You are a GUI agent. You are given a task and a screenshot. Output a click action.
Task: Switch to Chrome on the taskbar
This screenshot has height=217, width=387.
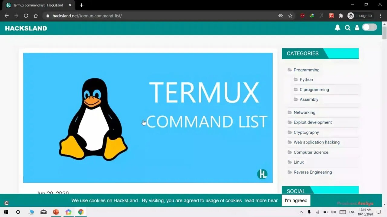click(x=81, y=212)
